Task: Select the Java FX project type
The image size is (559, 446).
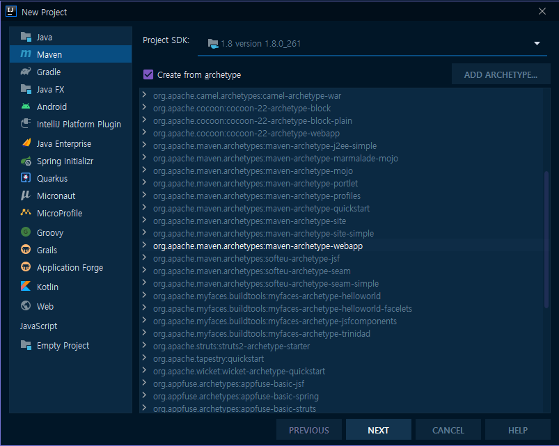Action: tap(26, 89)
